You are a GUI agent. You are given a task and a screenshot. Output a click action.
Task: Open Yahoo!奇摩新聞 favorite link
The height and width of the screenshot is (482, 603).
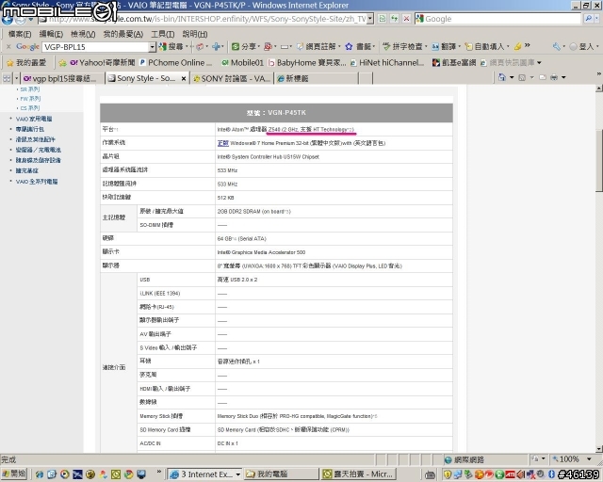tap(103, 63)
